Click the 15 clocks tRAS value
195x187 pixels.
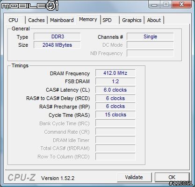[116, 115]
